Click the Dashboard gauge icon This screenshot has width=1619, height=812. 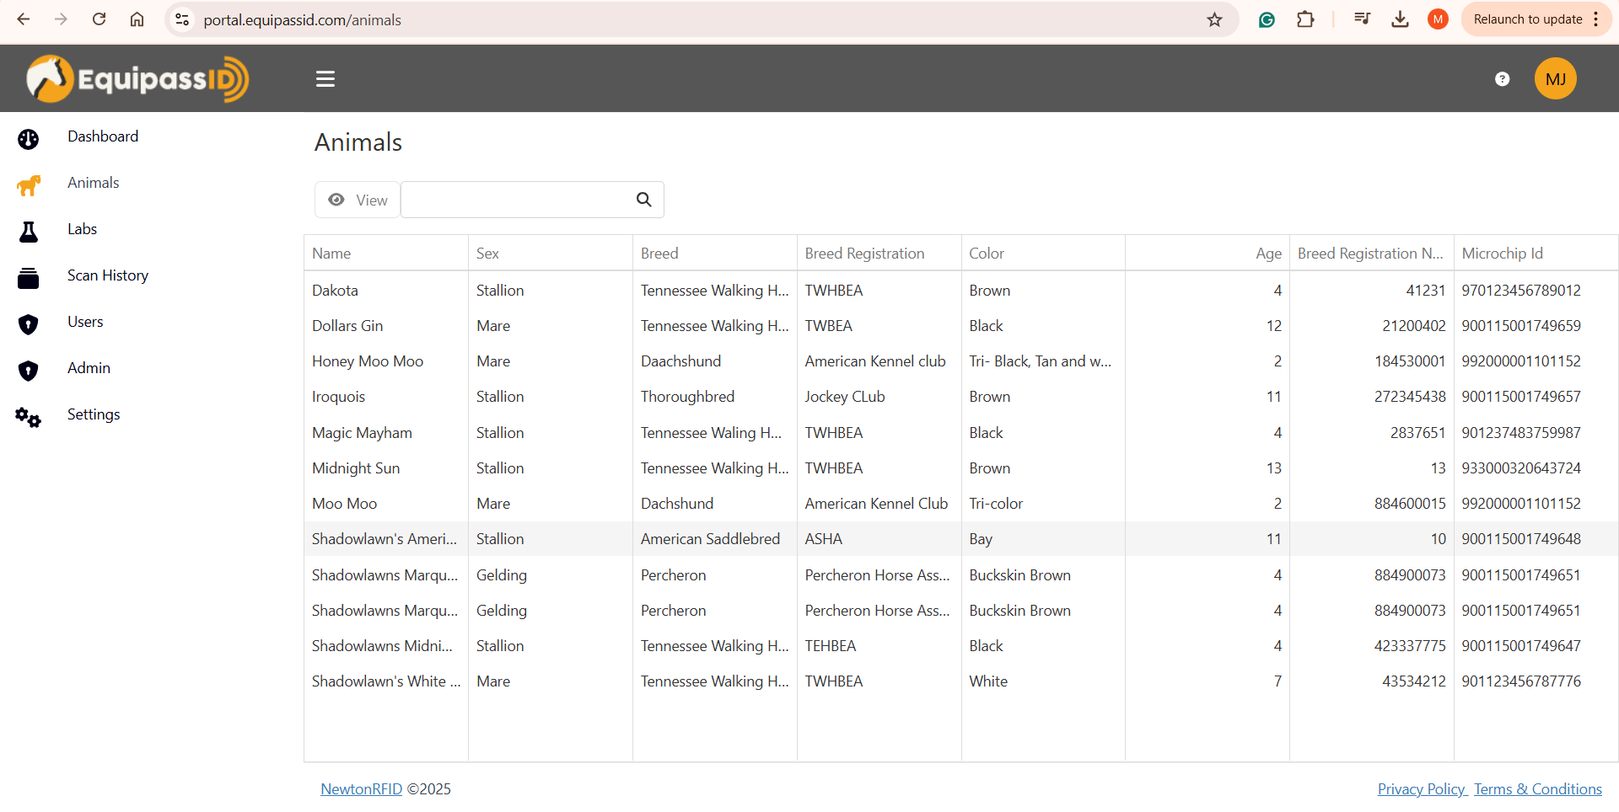[29, 139]
